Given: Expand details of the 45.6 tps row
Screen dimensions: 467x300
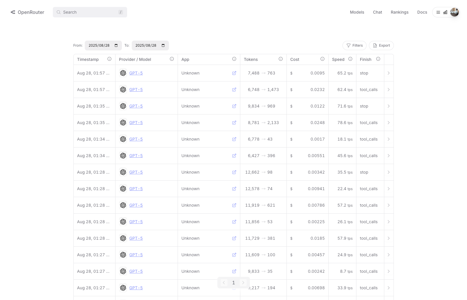Looking at the screenshot, I should coord(389,156).
